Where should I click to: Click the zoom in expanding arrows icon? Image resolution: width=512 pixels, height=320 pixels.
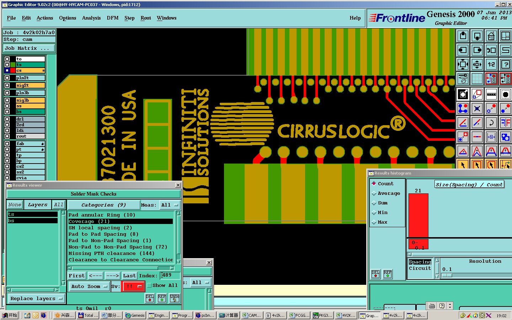coord(463,64)
